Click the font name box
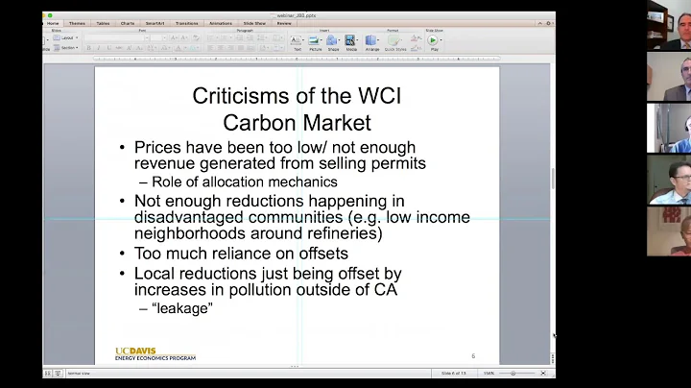This screenshot has height=388, width=691. (x=113, y=37)
